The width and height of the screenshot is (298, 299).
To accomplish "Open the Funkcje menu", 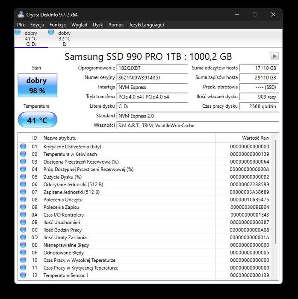I will pyautogui.click(x=58, y=25).
